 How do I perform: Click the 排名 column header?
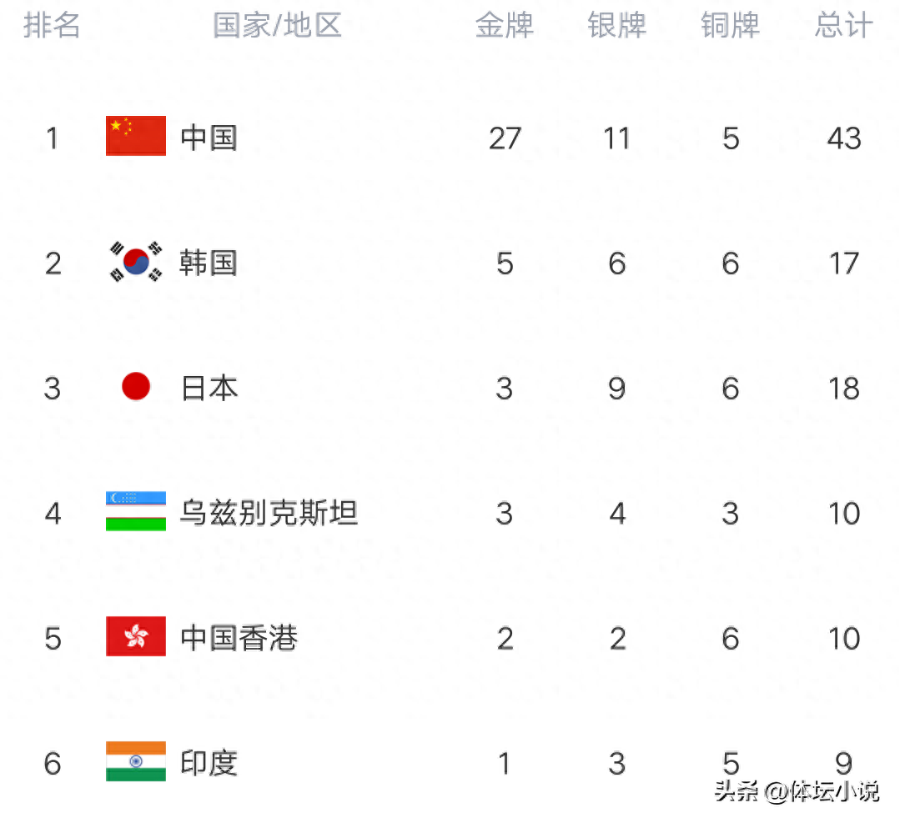[52, 26]
